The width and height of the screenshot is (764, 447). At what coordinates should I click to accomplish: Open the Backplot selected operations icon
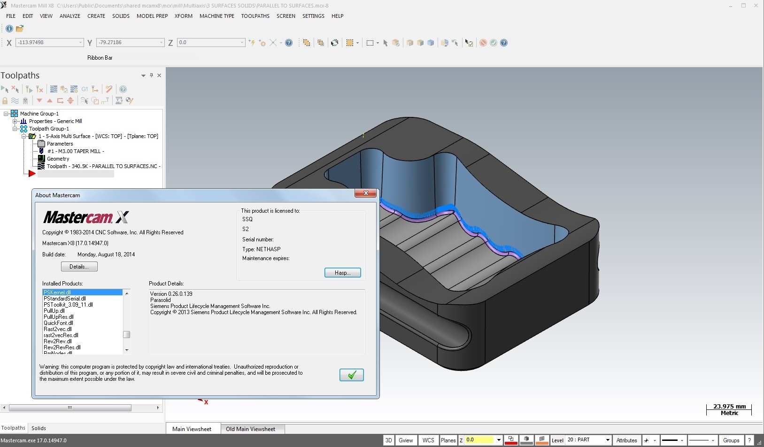54,89
